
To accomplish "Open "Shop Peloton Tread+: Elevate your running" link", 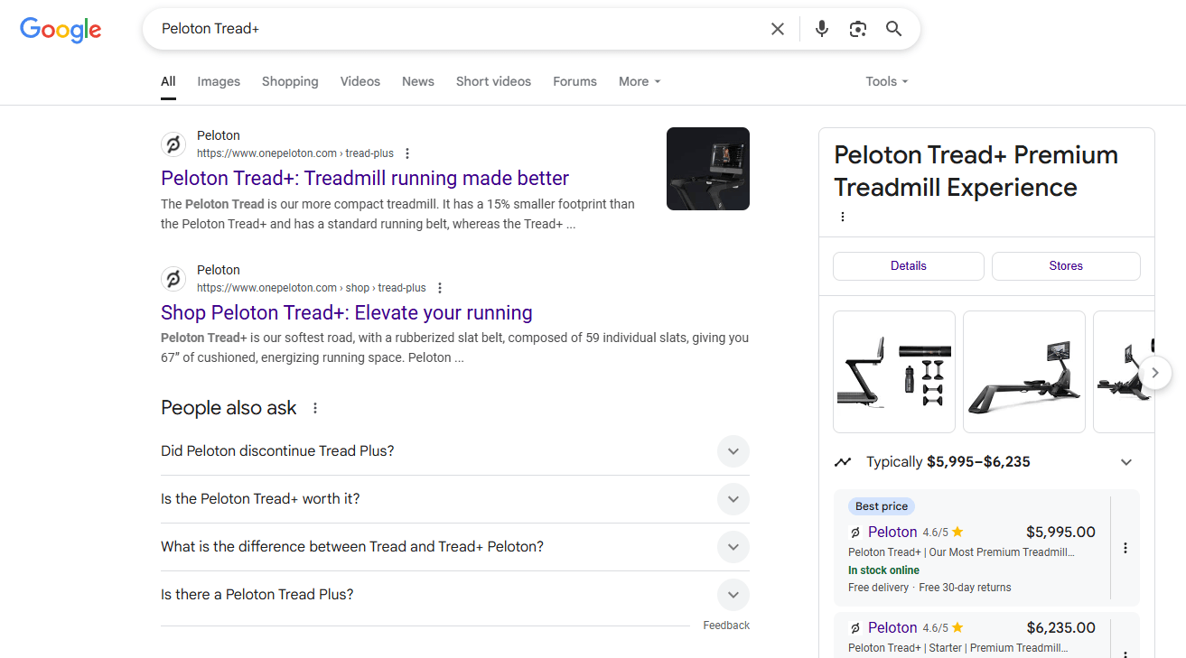I will pos(347,313).
